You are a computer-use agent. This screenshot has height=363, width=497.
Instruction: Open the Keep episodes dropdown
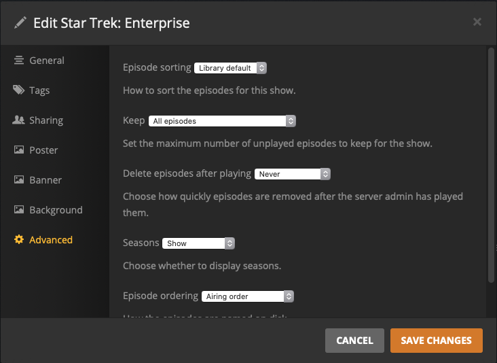(222, 121)
